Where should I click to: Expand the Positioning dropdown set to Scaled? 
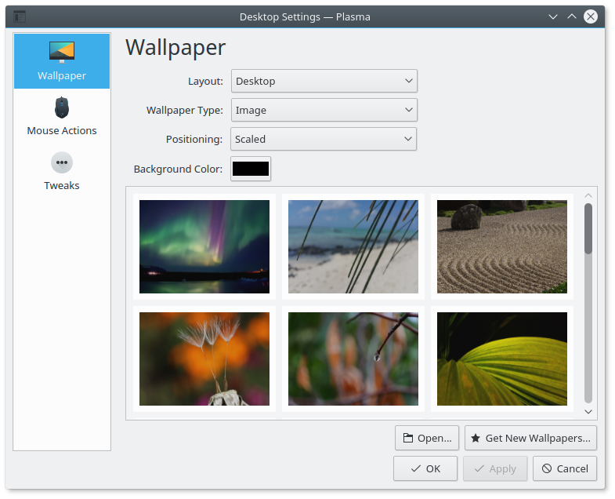click(324, 139)
